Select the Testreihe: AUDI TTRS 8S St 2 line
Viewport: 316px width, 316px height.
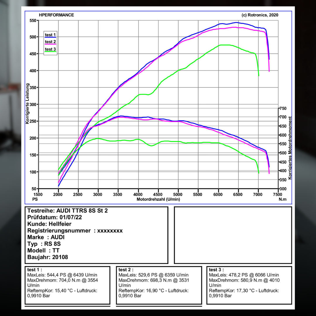67,211
